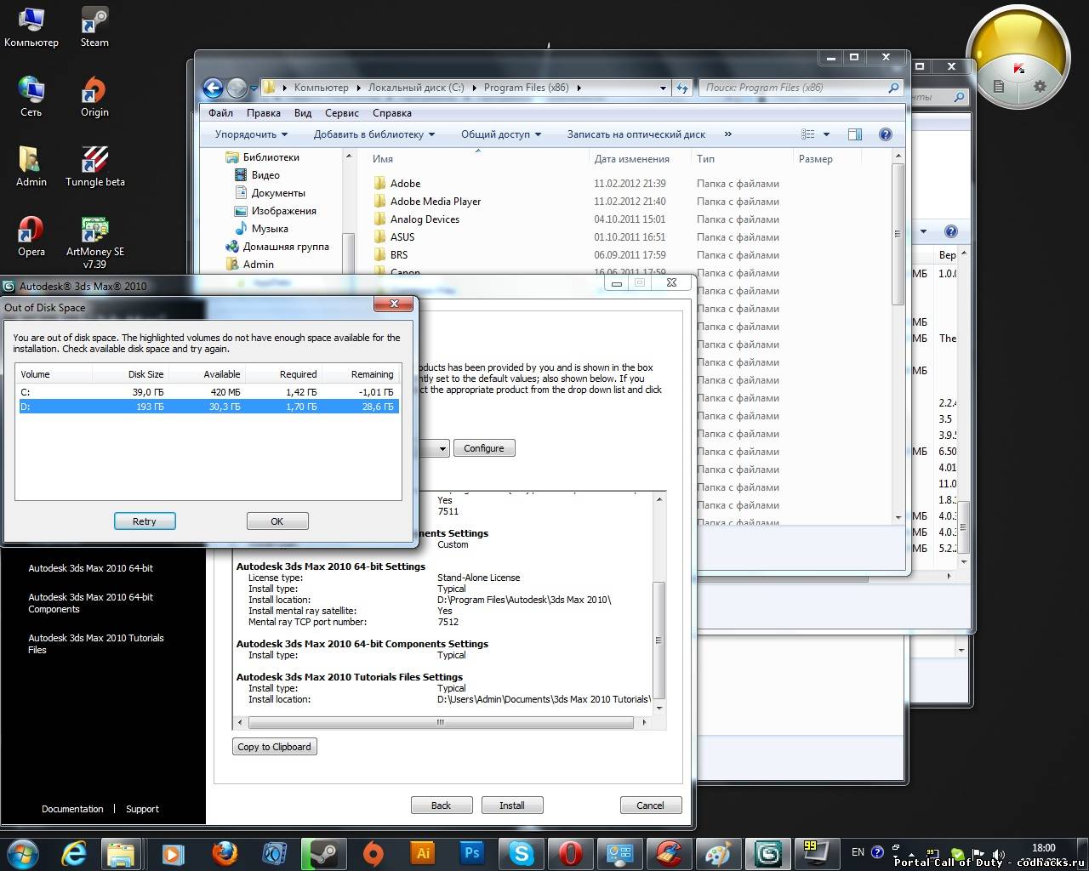1089x871 pixels.
Task: Open Internet Explorer from the taskbar
Action: tap(75, 853)
